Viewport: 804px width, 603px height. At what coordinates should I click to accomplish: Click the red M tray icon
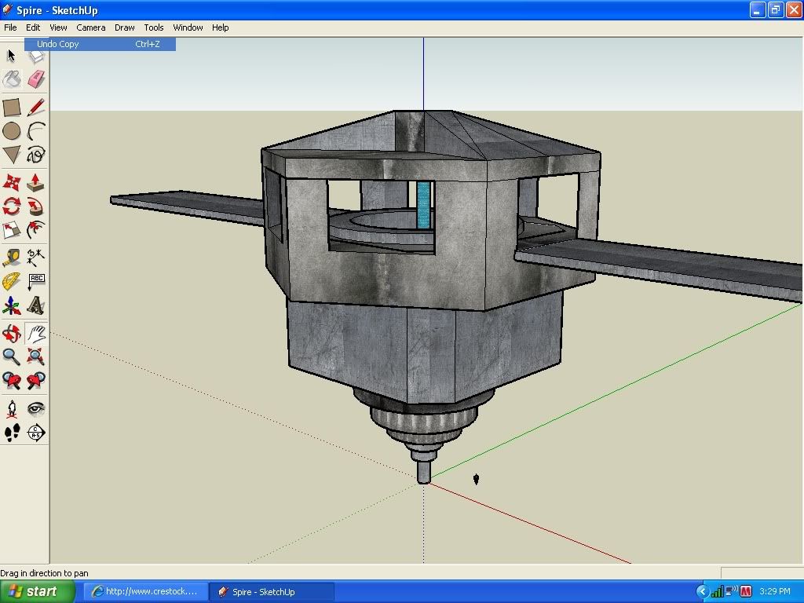point(746,592)
